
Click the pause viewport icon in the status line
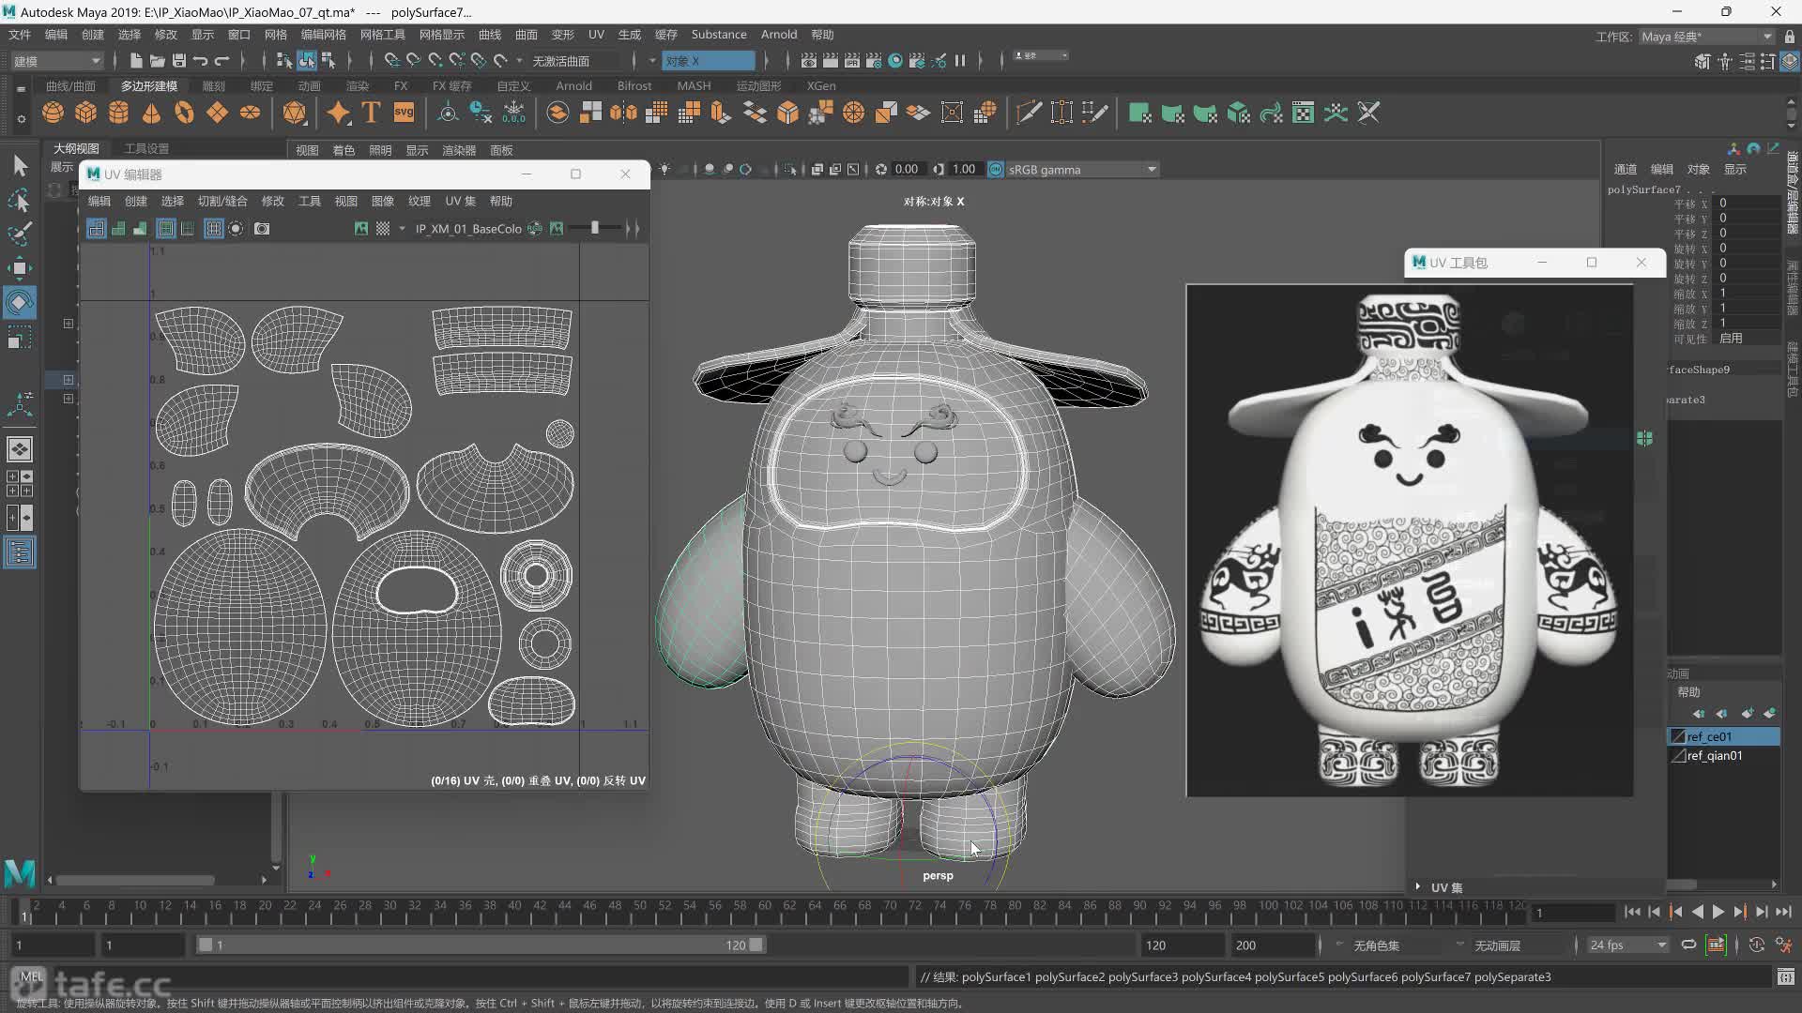pos(960,61)
